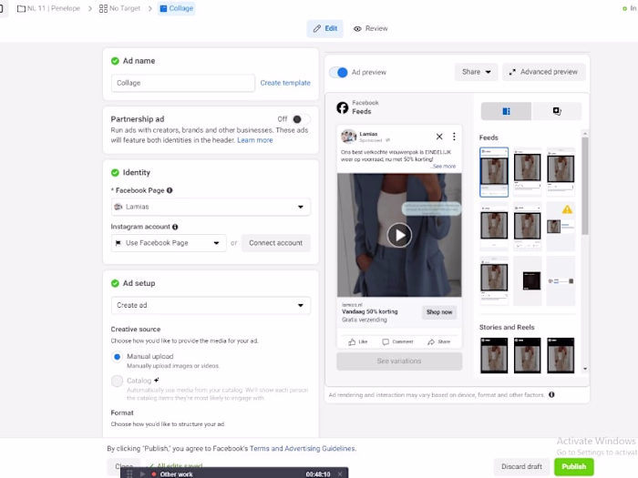The image size is (638, 478).
Task: Open the Learn more link
Action: tap(255, 140)
